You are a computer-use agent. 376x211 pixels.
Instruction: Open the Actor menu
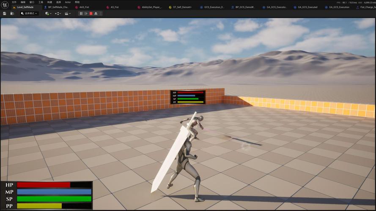tap(68, 2)
